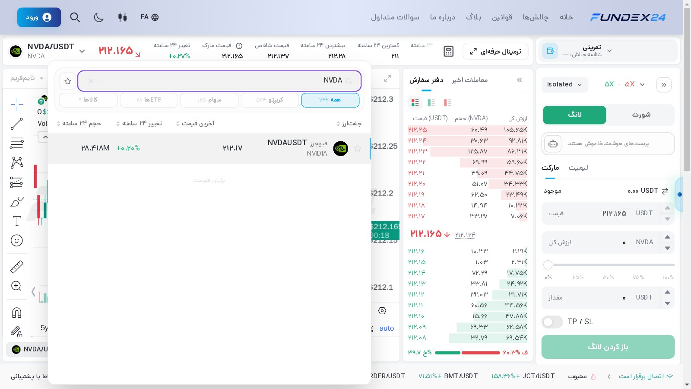Viewport: 691px width, 389px height.
Task: Click the FUNDEX24 logo
Action: [628, 17]
